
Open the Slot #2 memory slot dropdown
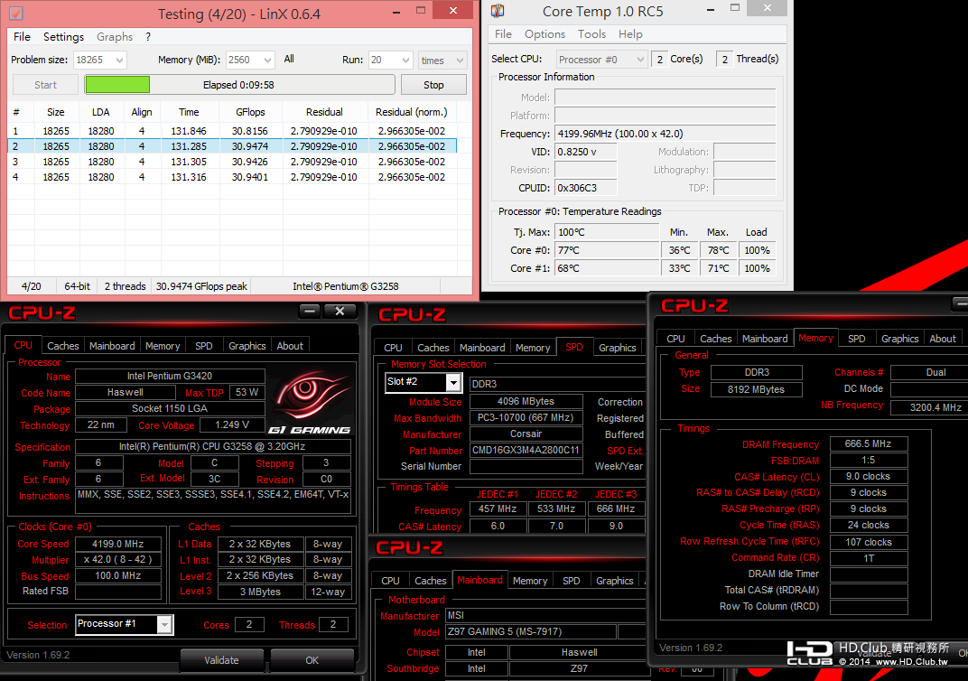click(x=423, y=382)
